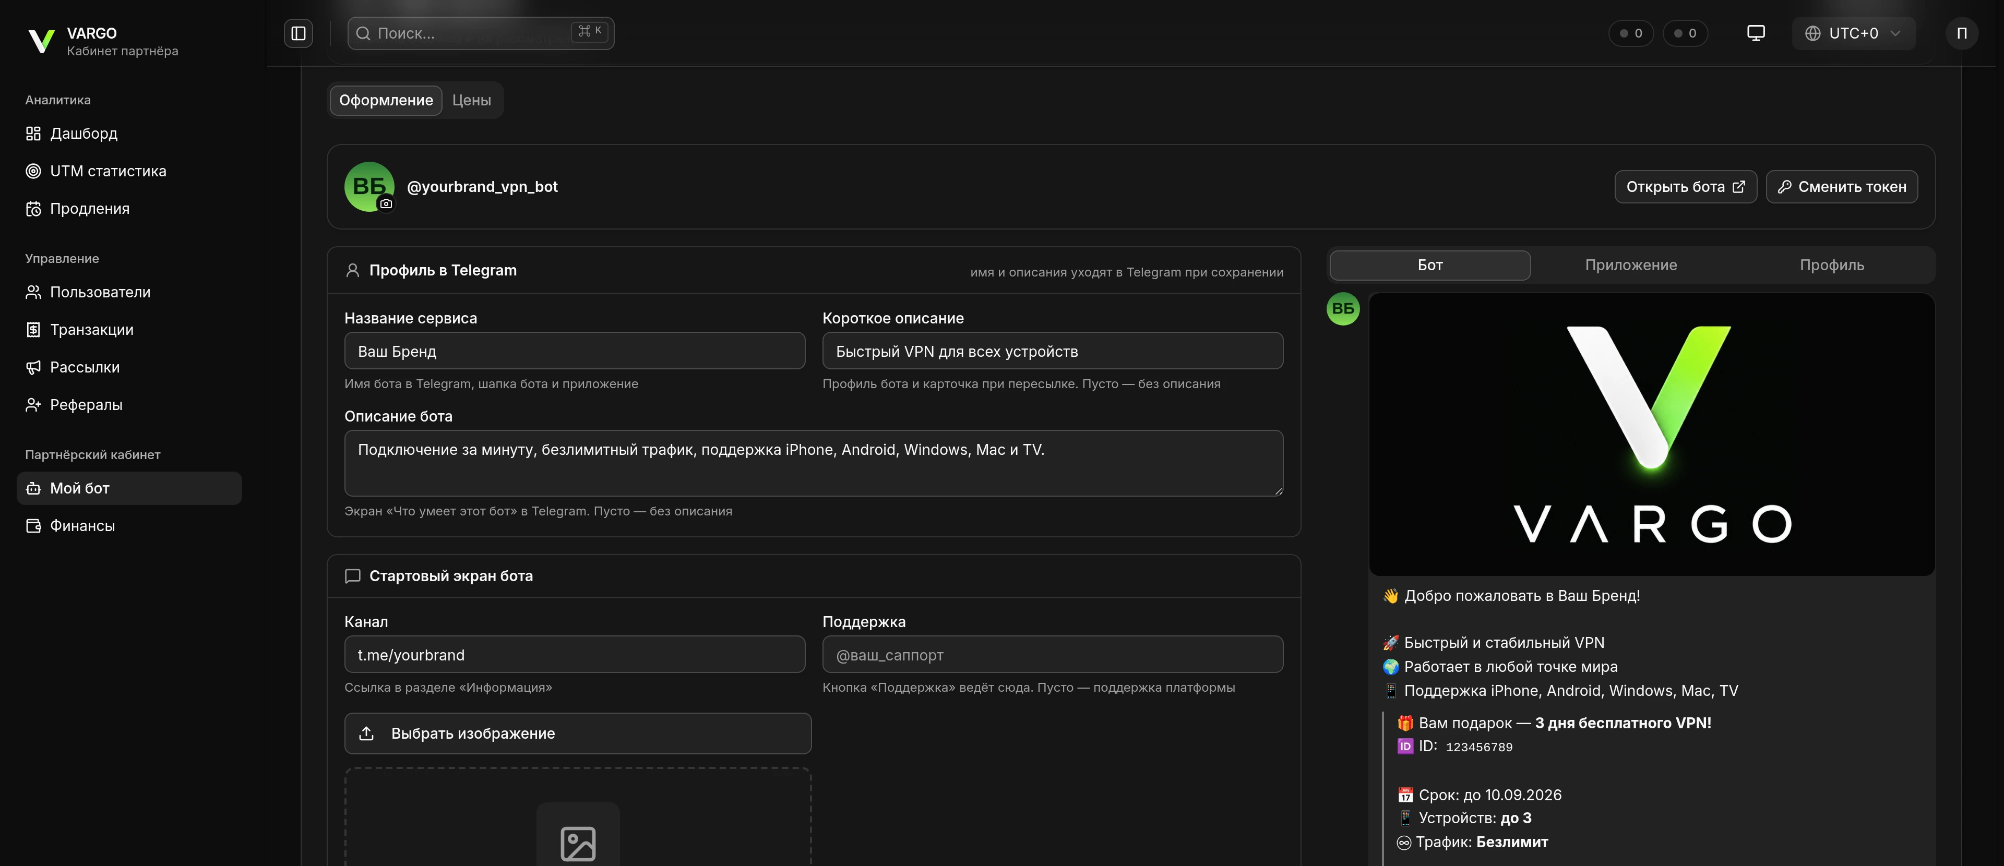The height and width of the screenshot is (866, 2004).
Task: Click the Профиль в Telegram heading
Action: pos(443,270)
